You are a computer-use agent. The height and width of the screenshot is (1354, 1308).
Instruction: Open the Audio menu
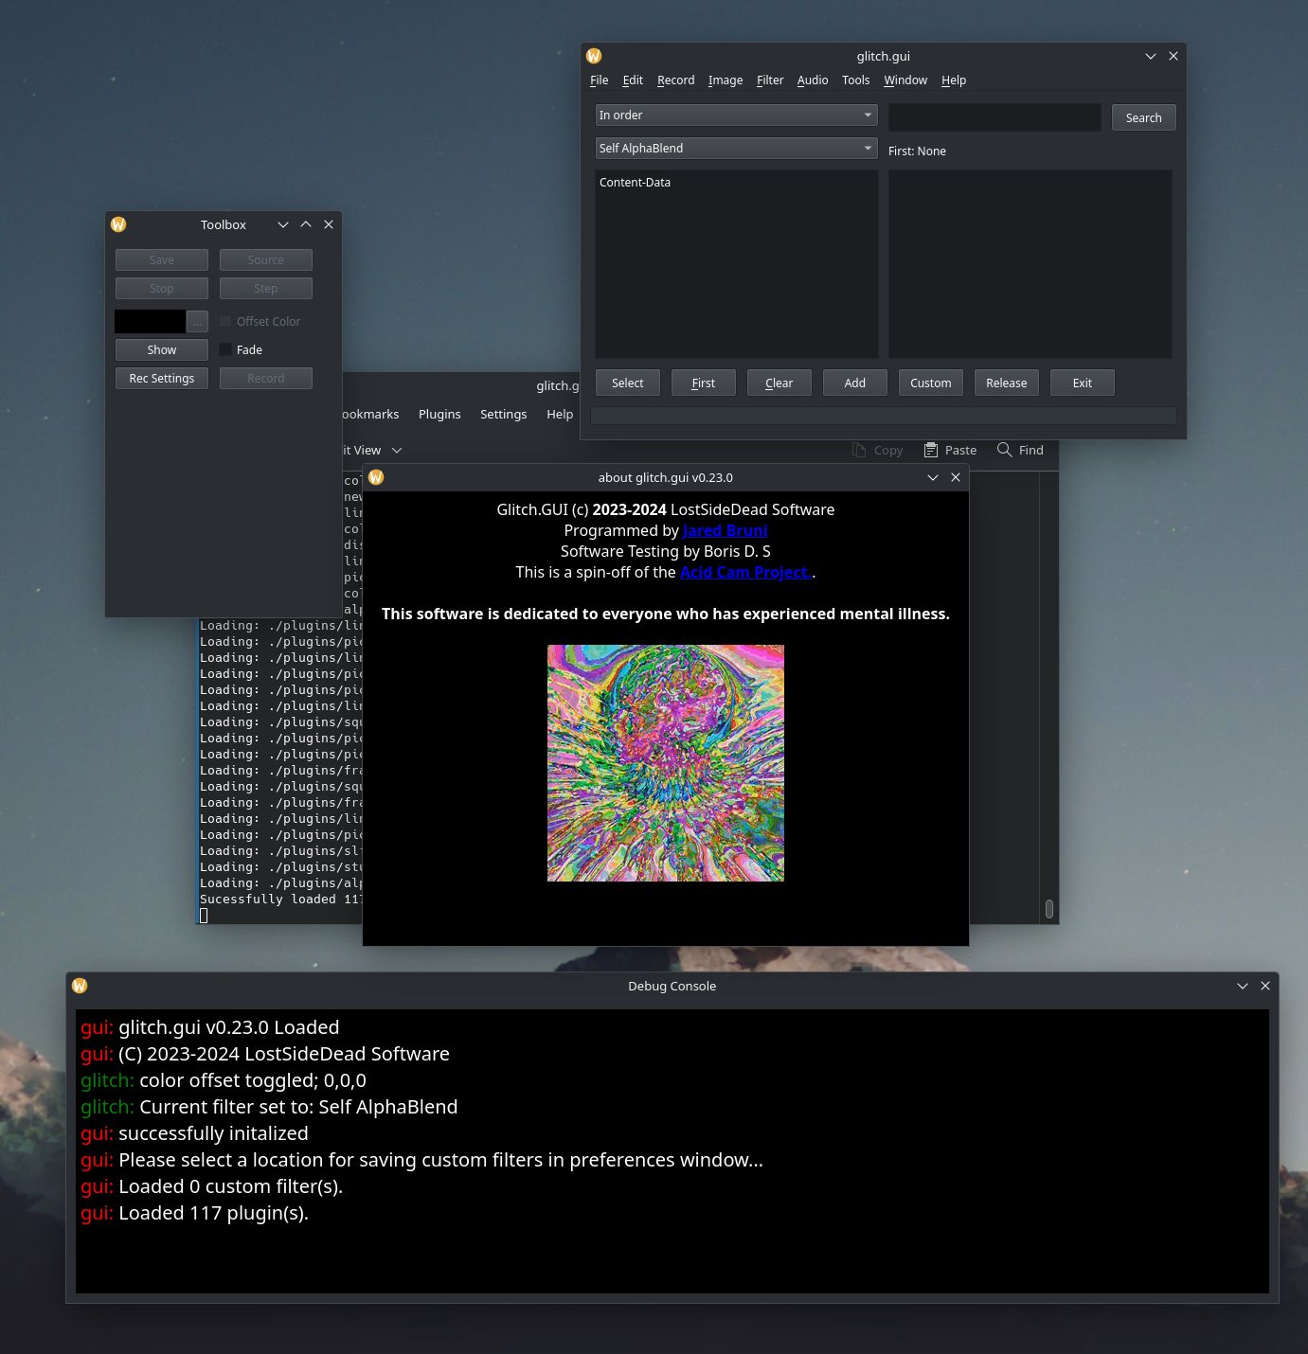coord(813,80)
